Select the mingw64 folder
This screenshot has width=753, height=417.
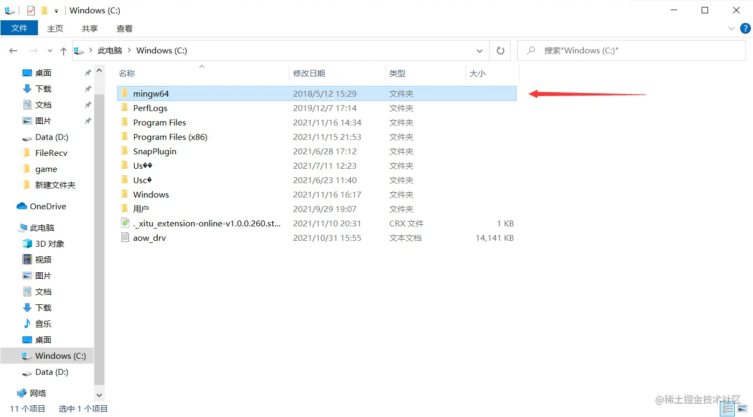tap(317, 93)
